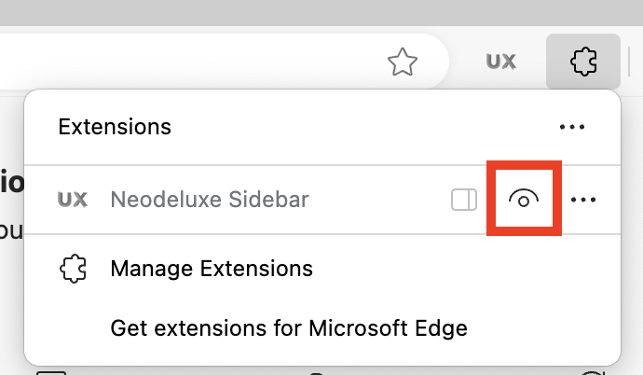The image size is (643, 375).
Task: Open more options beside the Extensions heading
Action: click(572, 127)
